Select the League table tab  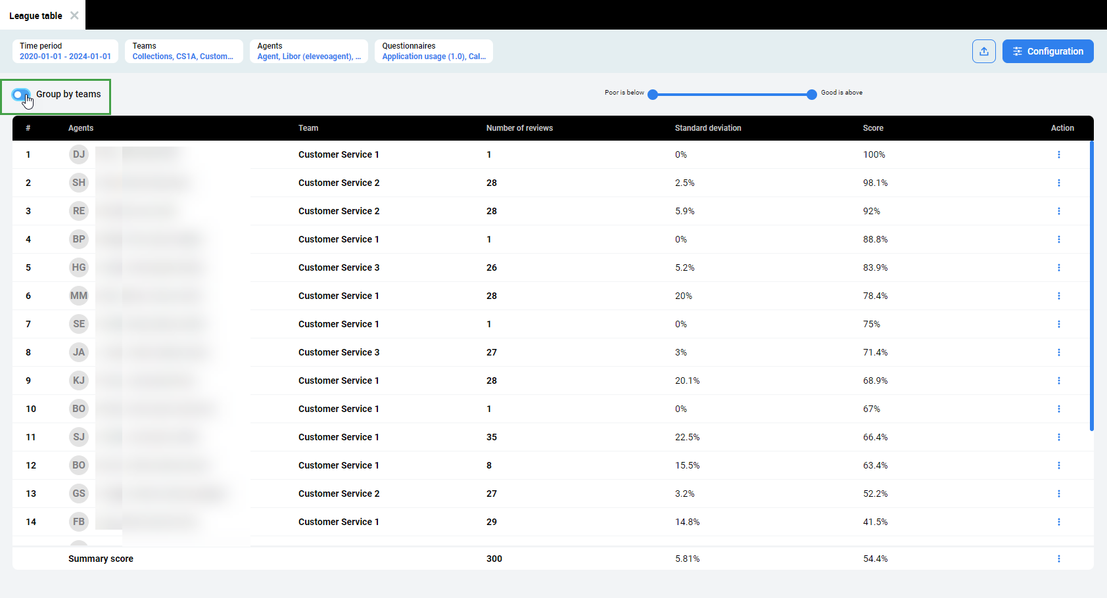[35, 16]
